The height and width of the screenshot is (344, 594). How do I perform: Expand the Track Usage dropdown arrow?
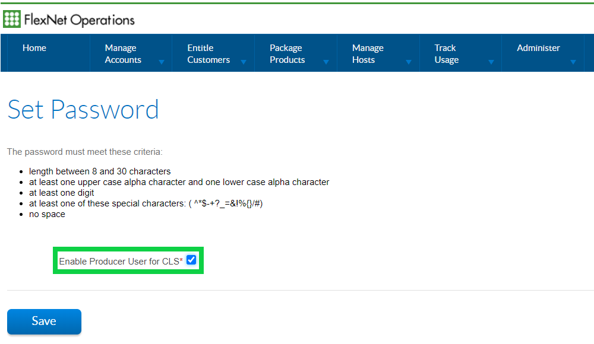pos(491,62)
